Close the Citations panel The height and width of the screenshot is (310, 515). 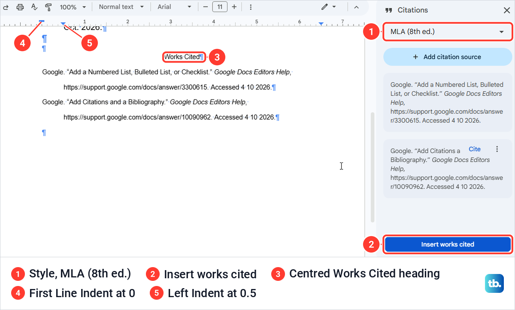tap(506, 10)
